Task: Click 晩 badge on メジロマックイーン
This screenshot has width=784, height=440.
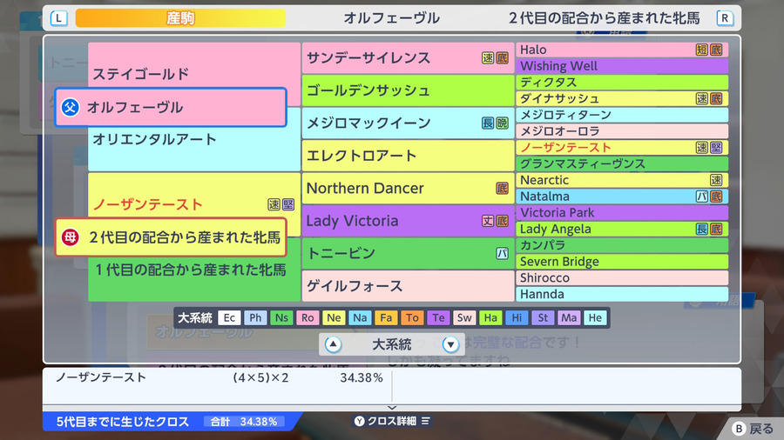Action: point(502,123)
